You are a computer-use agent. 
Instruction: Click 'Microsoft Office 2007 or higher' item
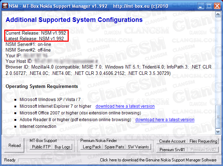pos(80,113)
